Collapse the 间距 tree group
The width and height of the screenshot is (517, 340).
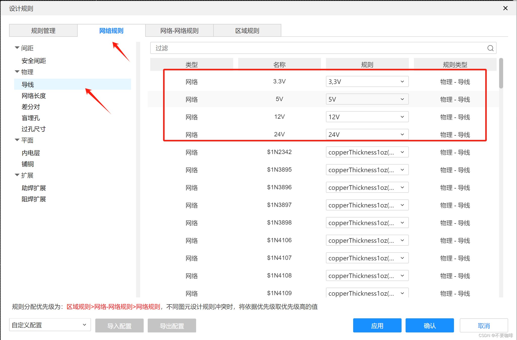tap(17, 48)
